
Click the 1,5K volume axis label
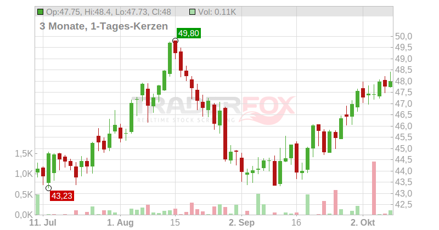(24, 153)
